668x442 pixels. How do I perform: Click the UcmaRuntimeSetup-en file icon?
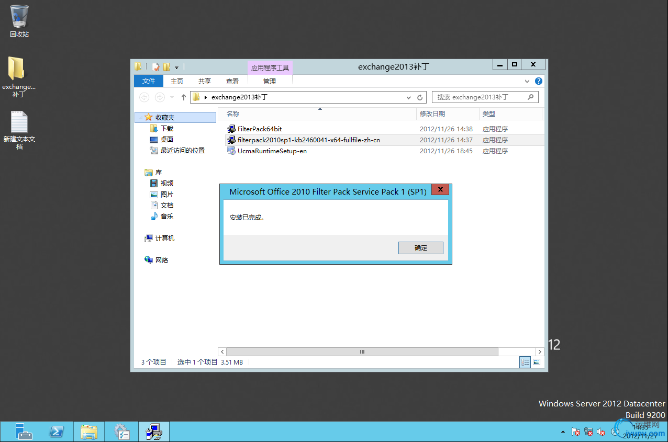231,151
